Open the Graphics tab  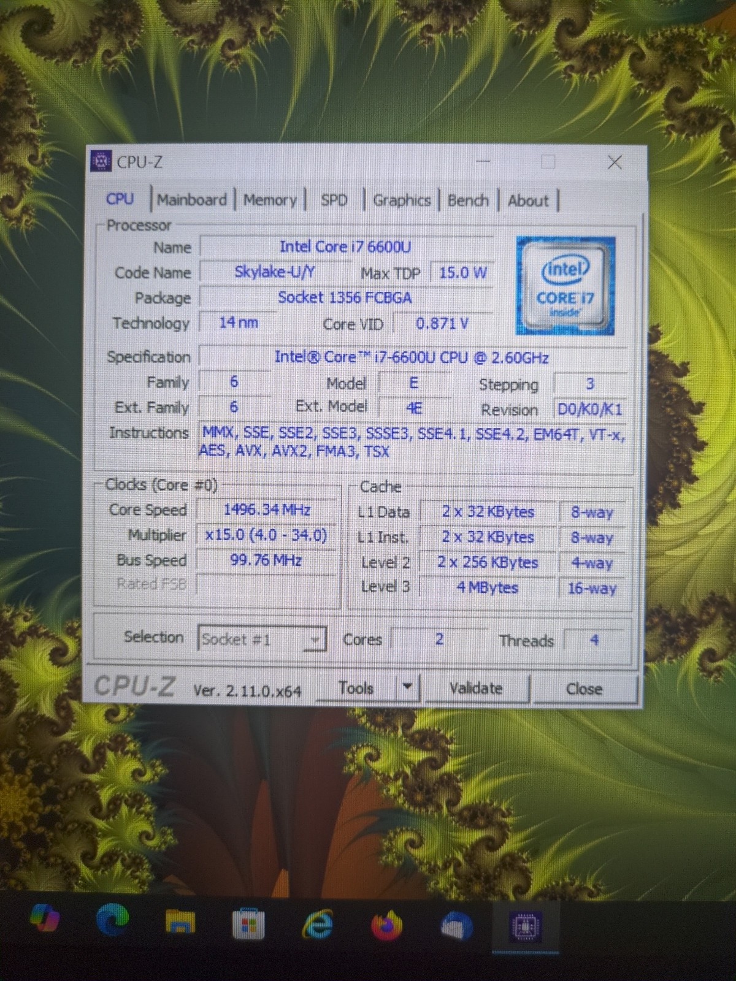(402, 200)
